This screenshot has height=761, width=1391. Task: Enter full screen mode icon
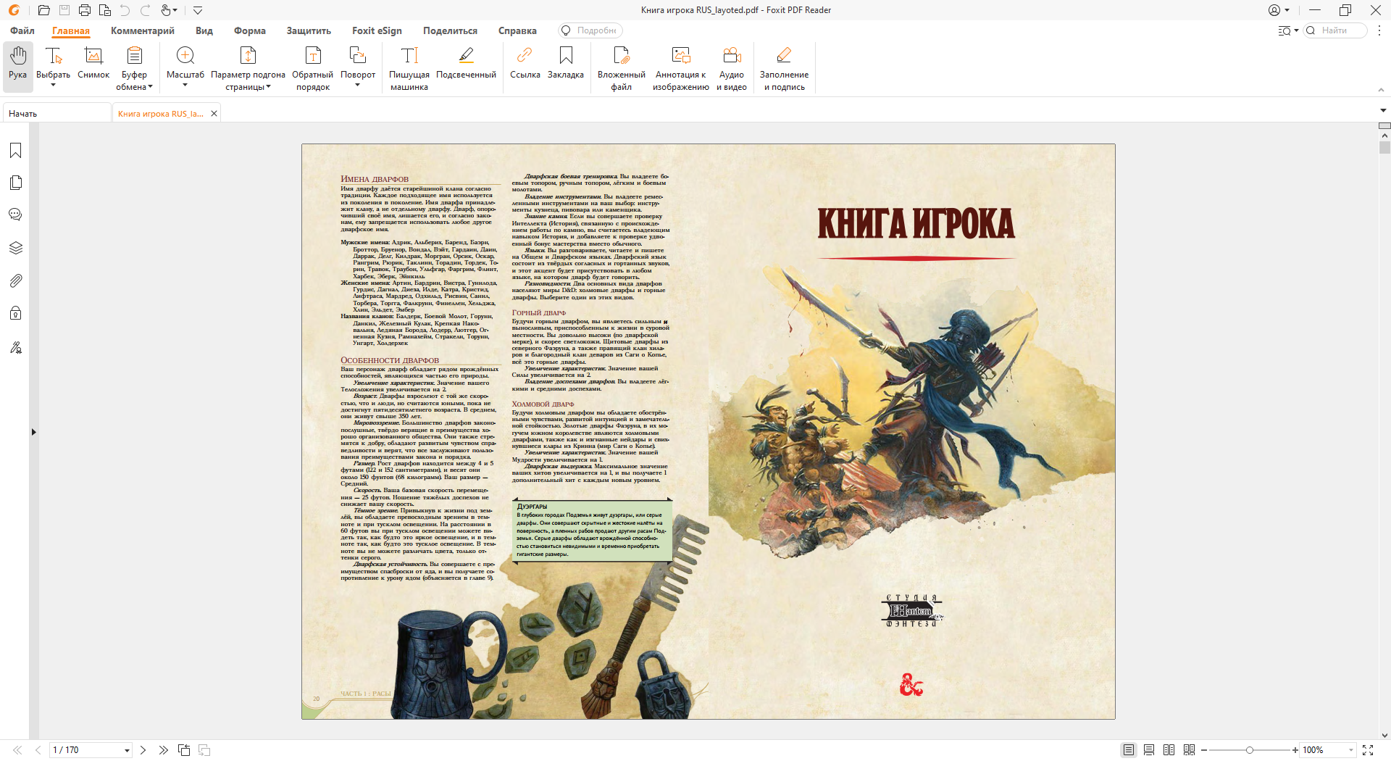tap(1368, 750)
